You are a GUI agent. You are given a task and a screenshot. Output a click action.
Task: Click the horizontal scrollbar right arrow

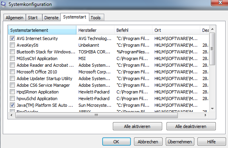[205, 115]
